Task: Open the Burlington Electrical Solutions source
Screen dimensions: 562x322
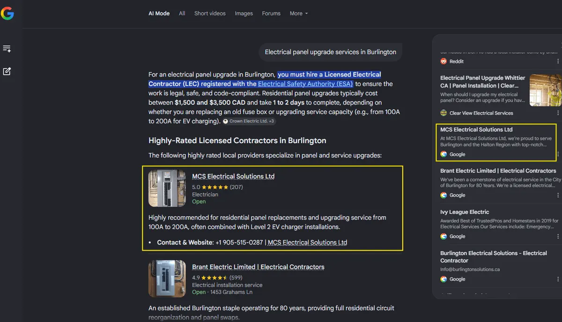Action: pyautogui.click(x=494, y=257)
